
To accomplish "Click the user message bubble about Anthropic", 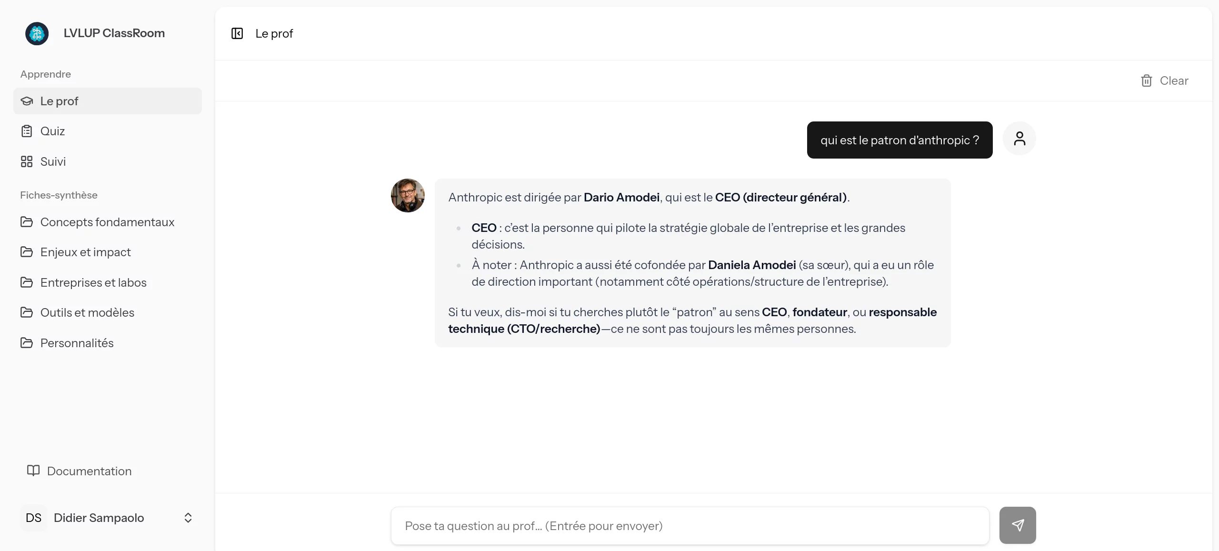I will 899,140.
